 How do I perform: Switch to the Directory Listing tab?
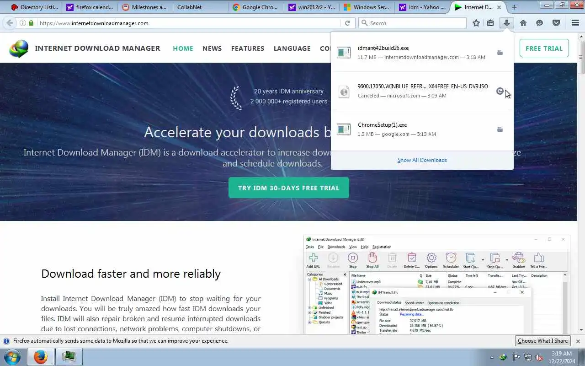coord(34,7)
